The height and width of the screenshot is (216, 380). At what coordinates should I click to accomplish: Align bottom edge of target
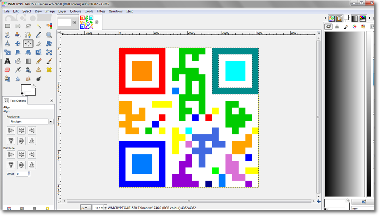[x=32, y=141]
